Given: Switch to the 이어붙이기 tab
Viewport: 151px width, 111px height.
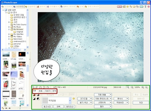Looking at the screenshot, I should 53,7.
